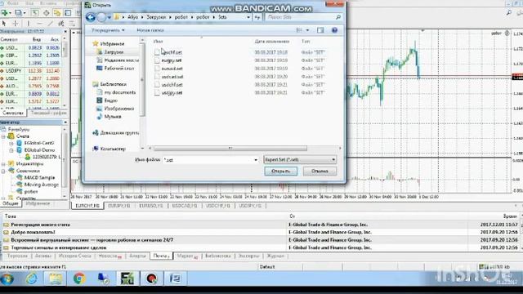Open the Expert Set (*.set) file type combo
The width and height of the screenshot is (523, 294).
coord(300,160)
